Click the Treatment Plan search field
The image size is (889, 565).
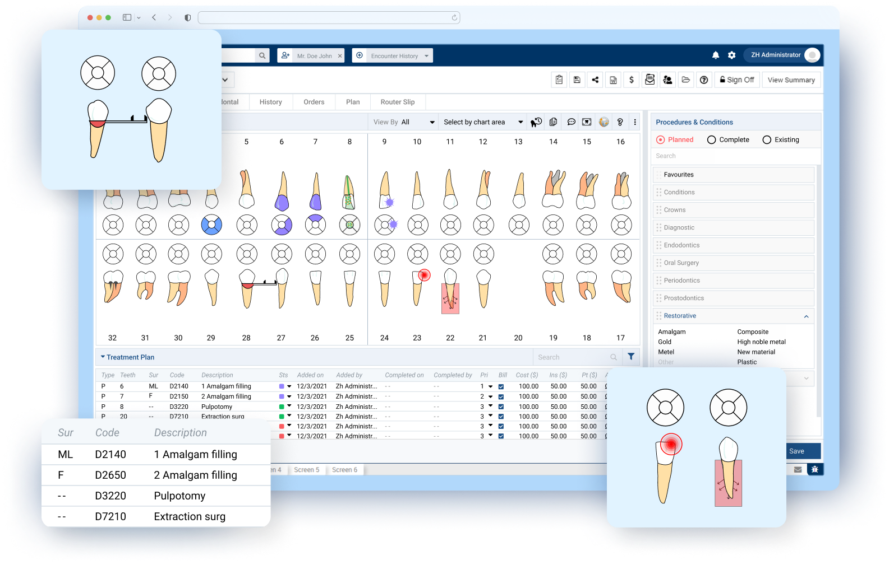click(x=577, y=357)
